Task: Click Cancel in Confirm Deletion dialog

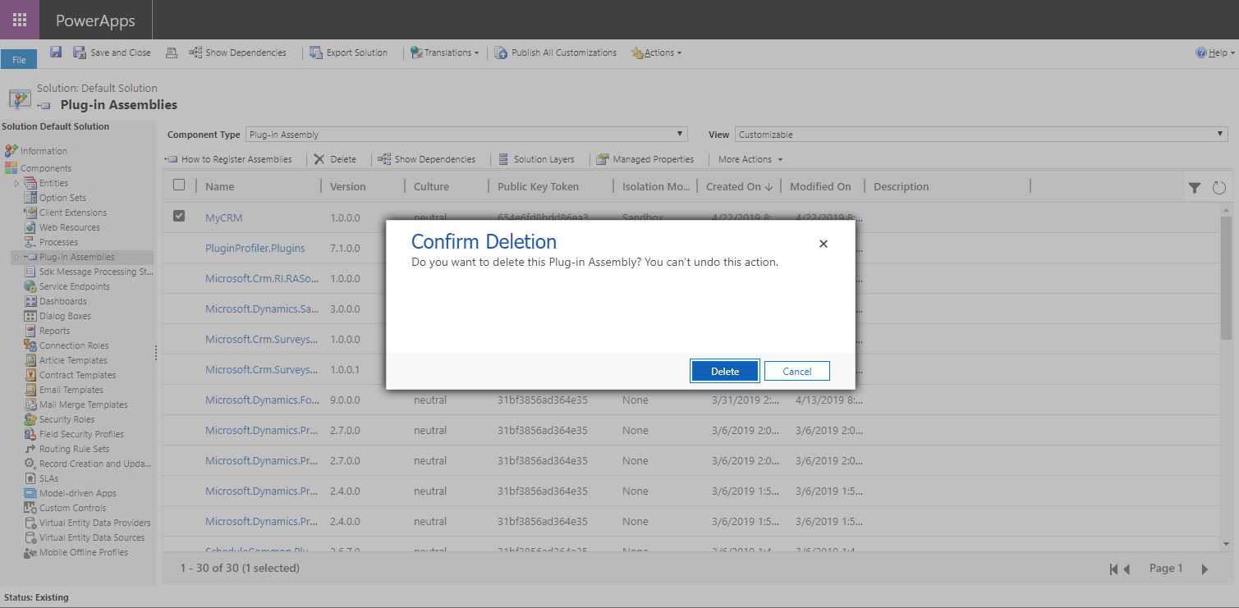Action: click(x=796, y=371)
